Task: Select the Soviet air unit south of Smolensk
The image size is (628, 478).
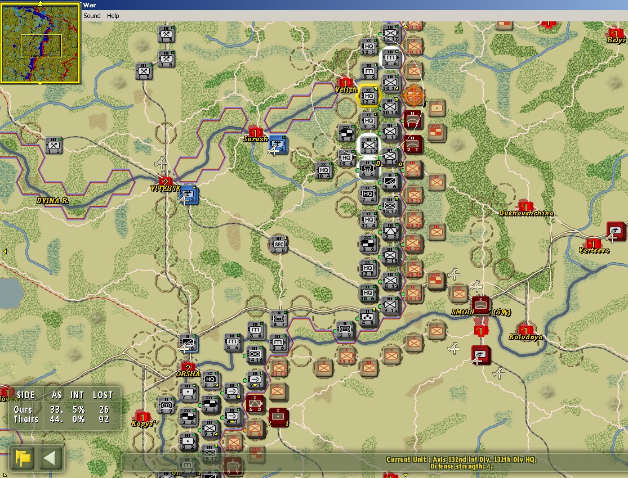Action: 480,355
